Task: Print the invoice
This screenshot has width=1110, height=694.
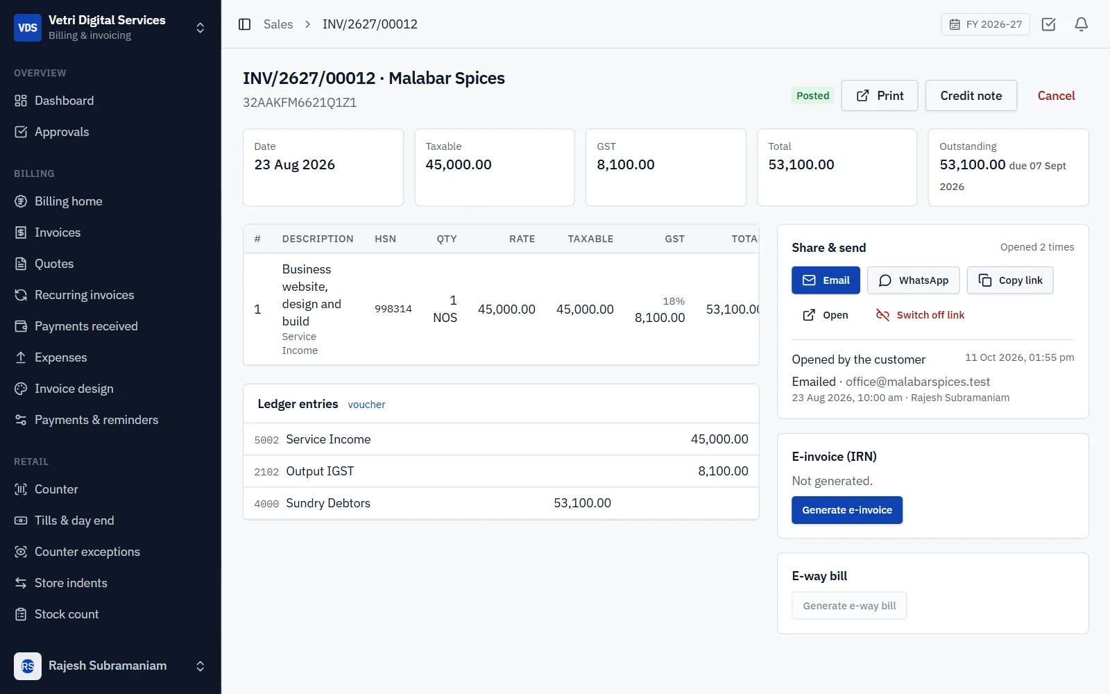Action: coord(880,96)
